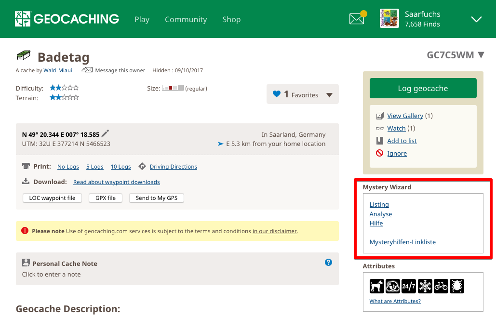
Task: Print the listing with No Logs
Action: (x=68, y=167)
